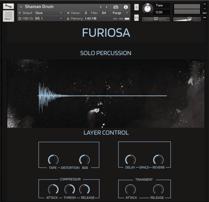Load next instrument with right arrow
Image resolution: width=209 pixels, height=202 pixels.
tap(107, 7)
